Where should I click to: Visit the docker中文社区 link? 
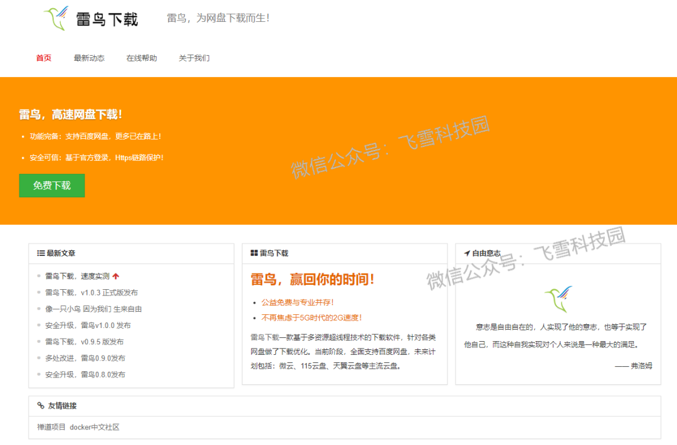[95, 427]
